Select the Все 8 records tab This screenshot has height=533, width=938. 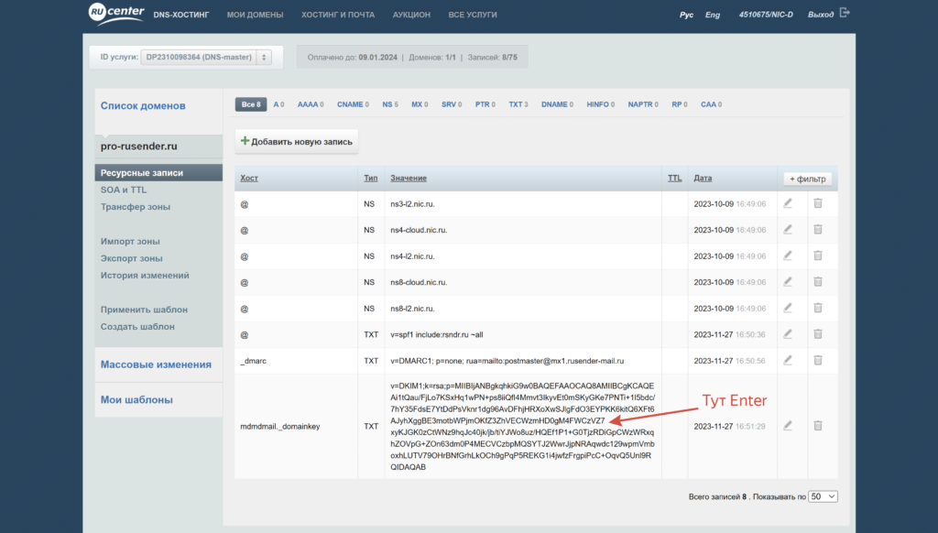[x=251, y=104]
